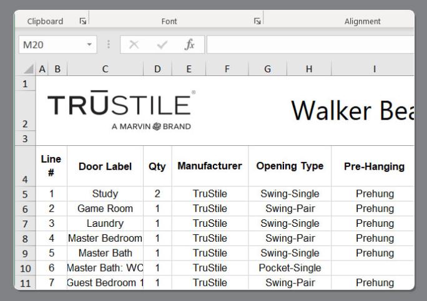Select column C header

105,69
